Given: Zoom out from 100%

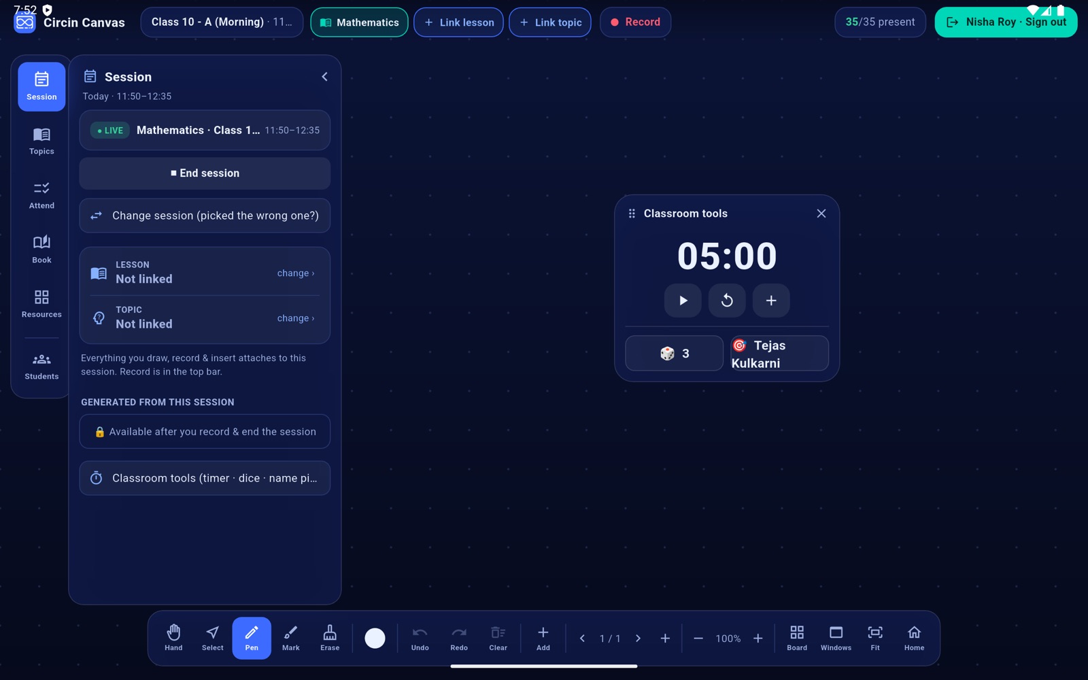Looking at the screenshot, I should coord(698,639).
